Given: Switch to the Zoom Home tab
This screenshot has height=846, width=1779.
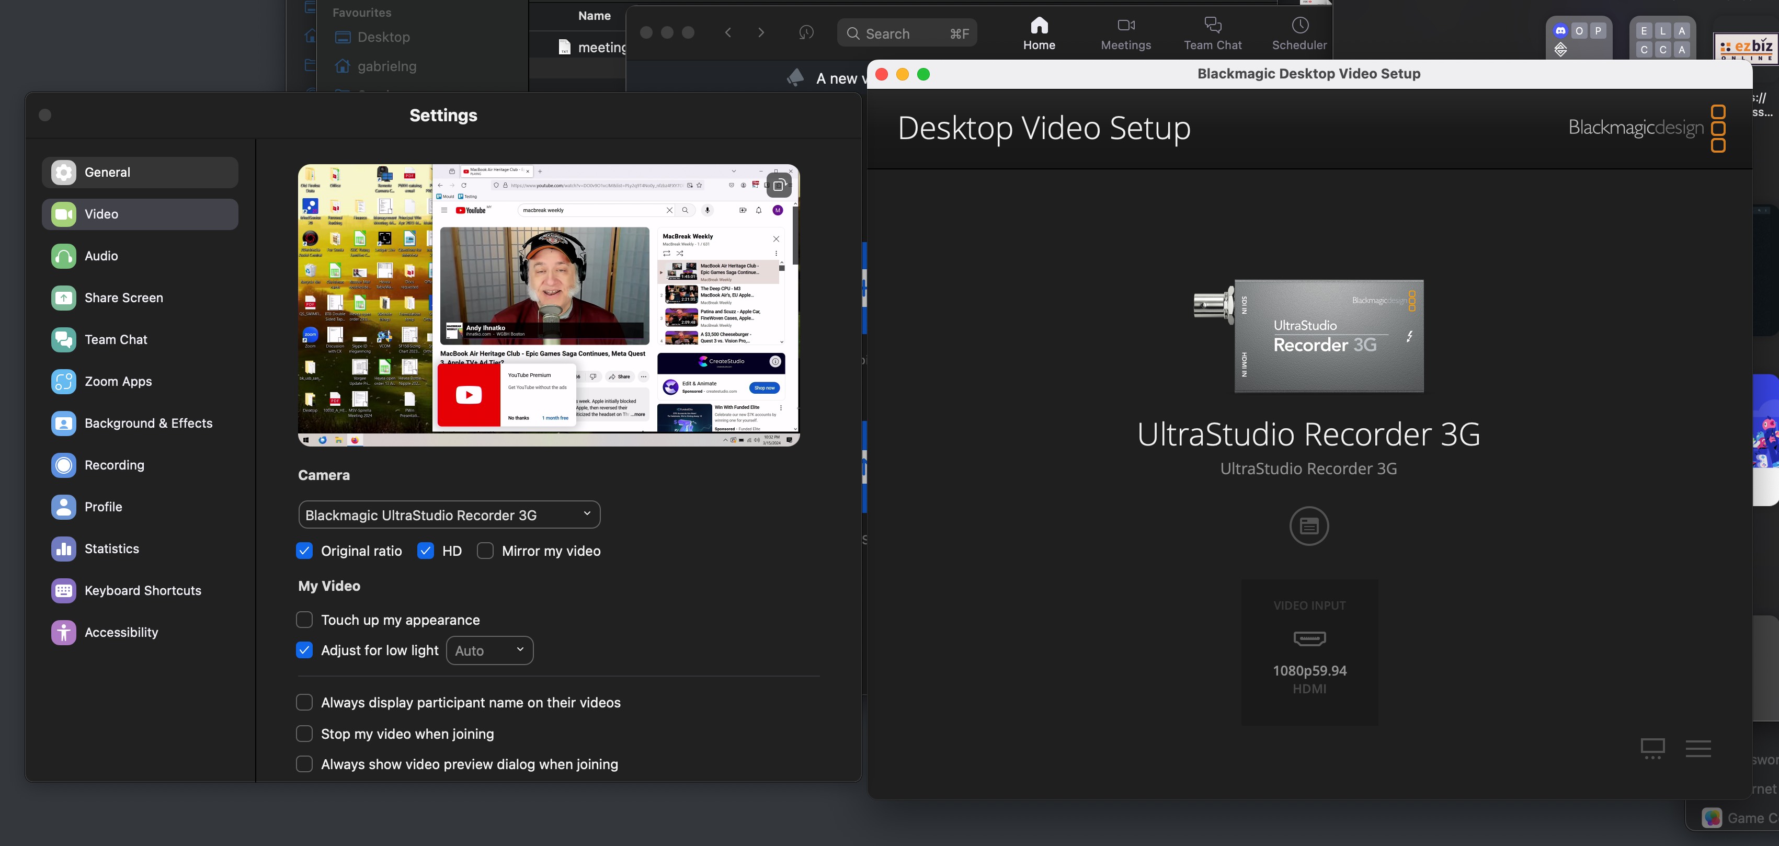Looking at the screenshot, I should (x=1039, y=34).
